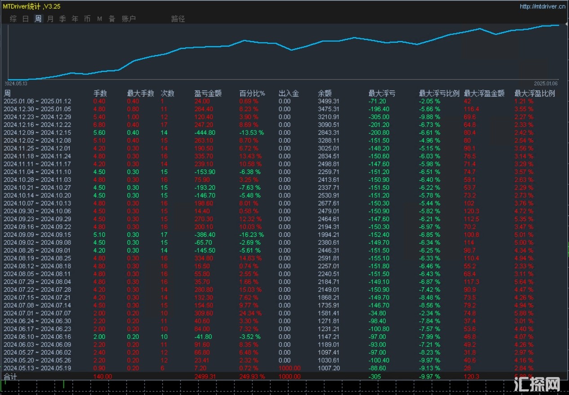Click the 路径 path button
The image size is (569, 395).
tap(178, 19)
